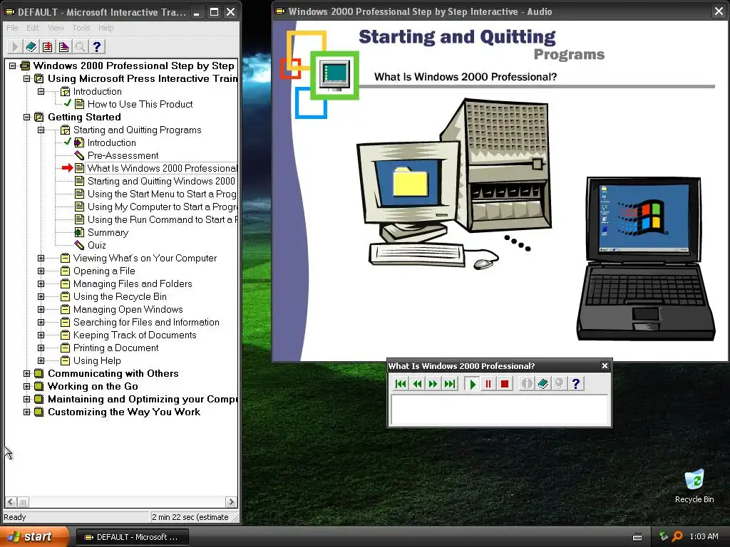Skip to end with the green last button
This screenshot has height=547, width=730.
(450, 384)
